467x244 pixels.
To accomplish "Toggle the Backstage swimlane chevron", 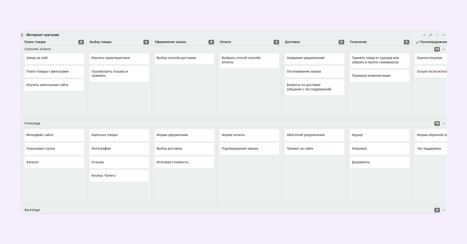I will coord(444,210).
